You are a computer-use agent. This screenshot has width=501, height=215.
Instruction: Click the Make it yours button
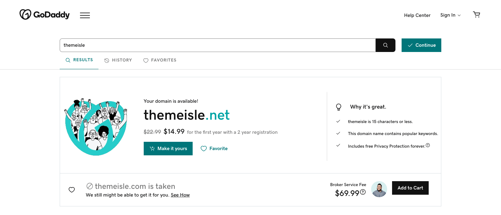coord(168,149)
